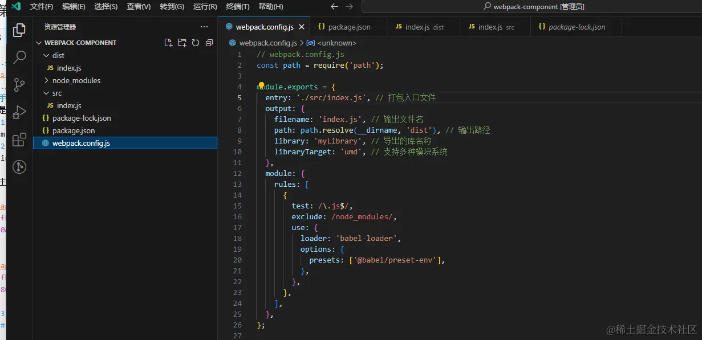Click the src index.js file's JS icon
The width and height of the screenshot is (702, 340).
pyautogui.click(x=51, y=105)
